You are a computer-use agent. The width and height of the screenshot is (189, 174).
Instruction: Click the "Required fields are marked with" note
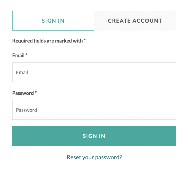(48, 41)
